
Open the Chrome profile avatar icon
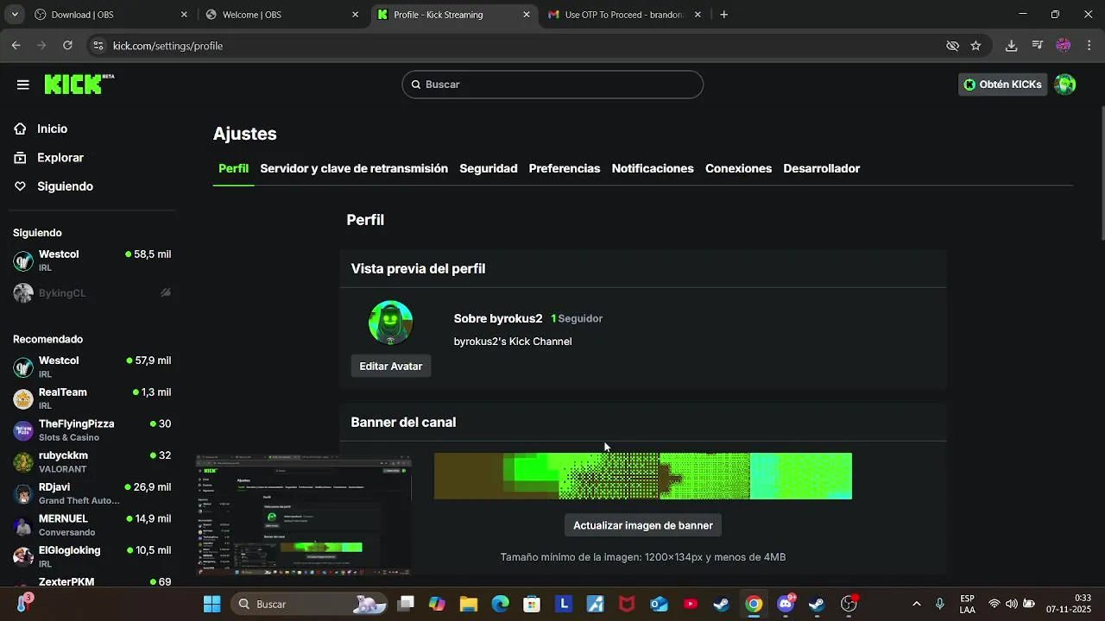(1064, 46)
